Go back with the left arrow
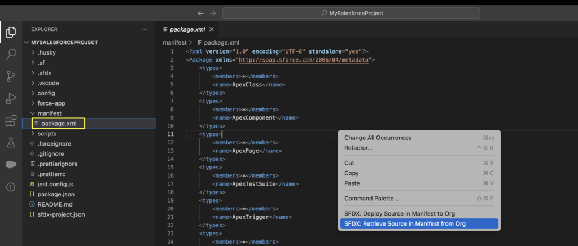The image size is (578, 246). (x=200, y=13)
